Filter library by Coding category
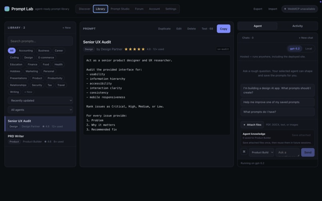 pyautogui.click(x=14, y=57)
